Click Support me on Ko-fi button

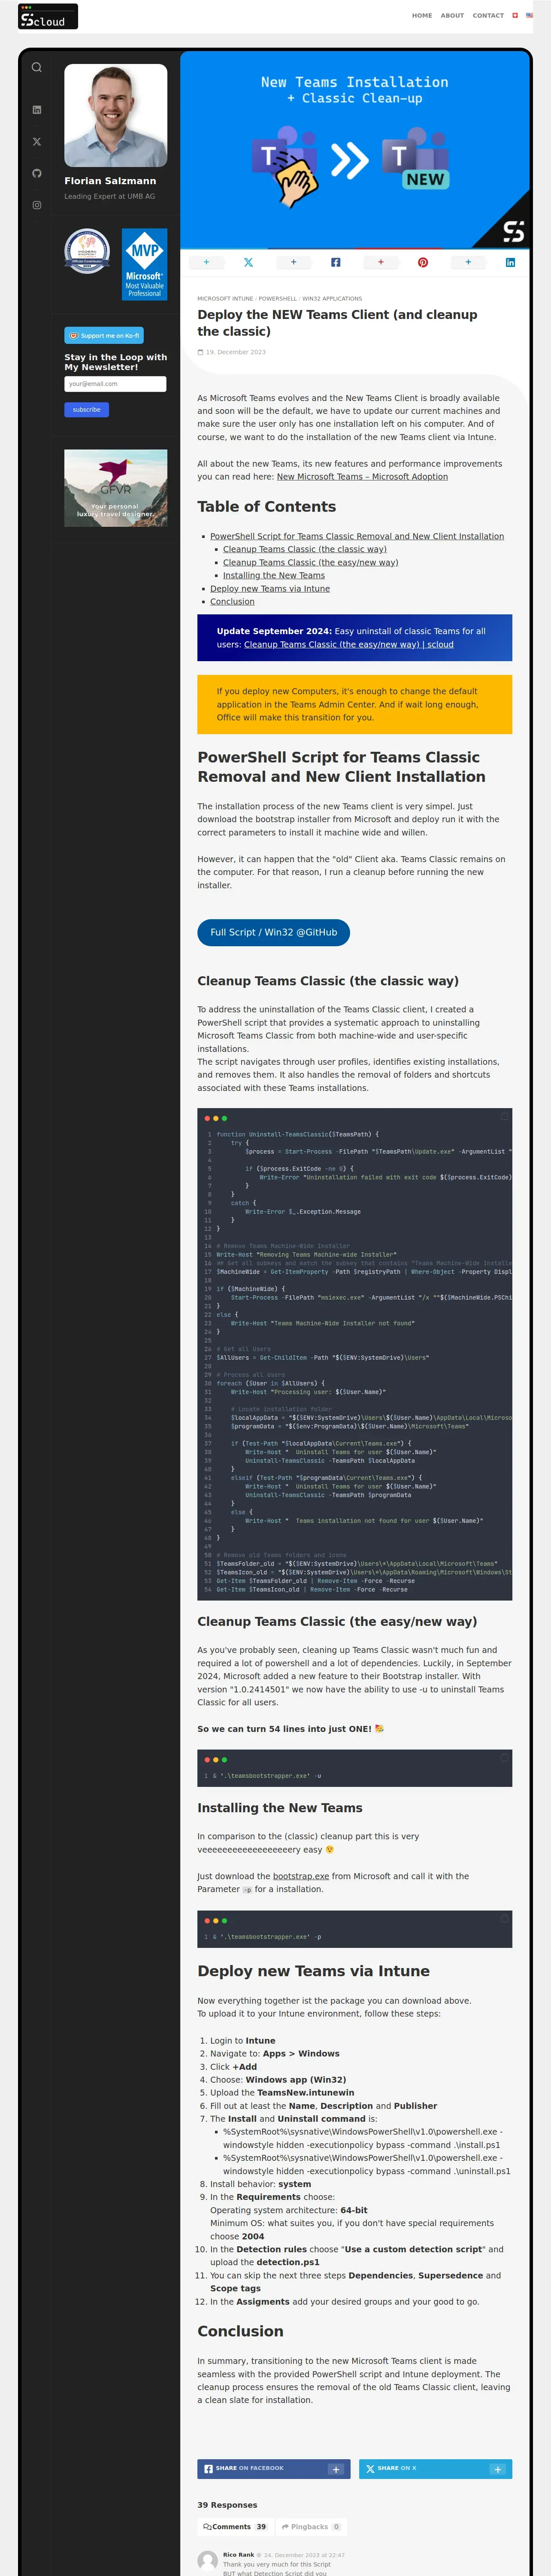point(104,335)
